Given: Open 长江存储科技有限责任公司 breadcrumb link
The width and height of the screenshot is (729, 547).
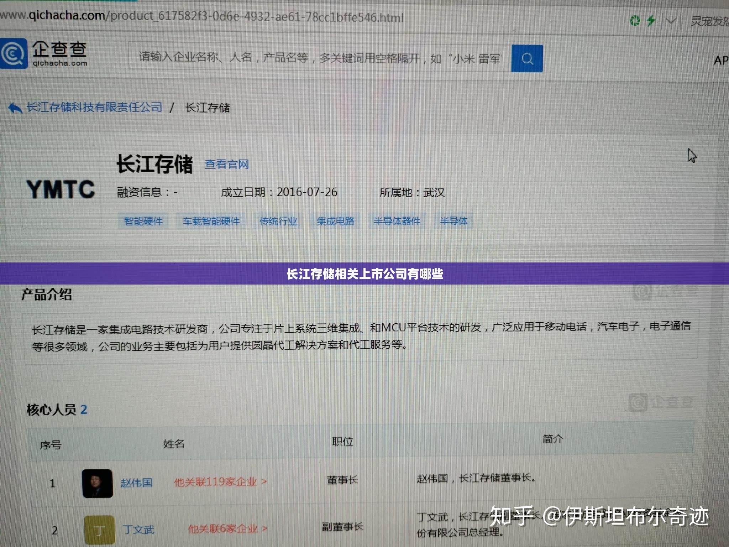Looking at the screenshot, I should [x=94, y=107].
